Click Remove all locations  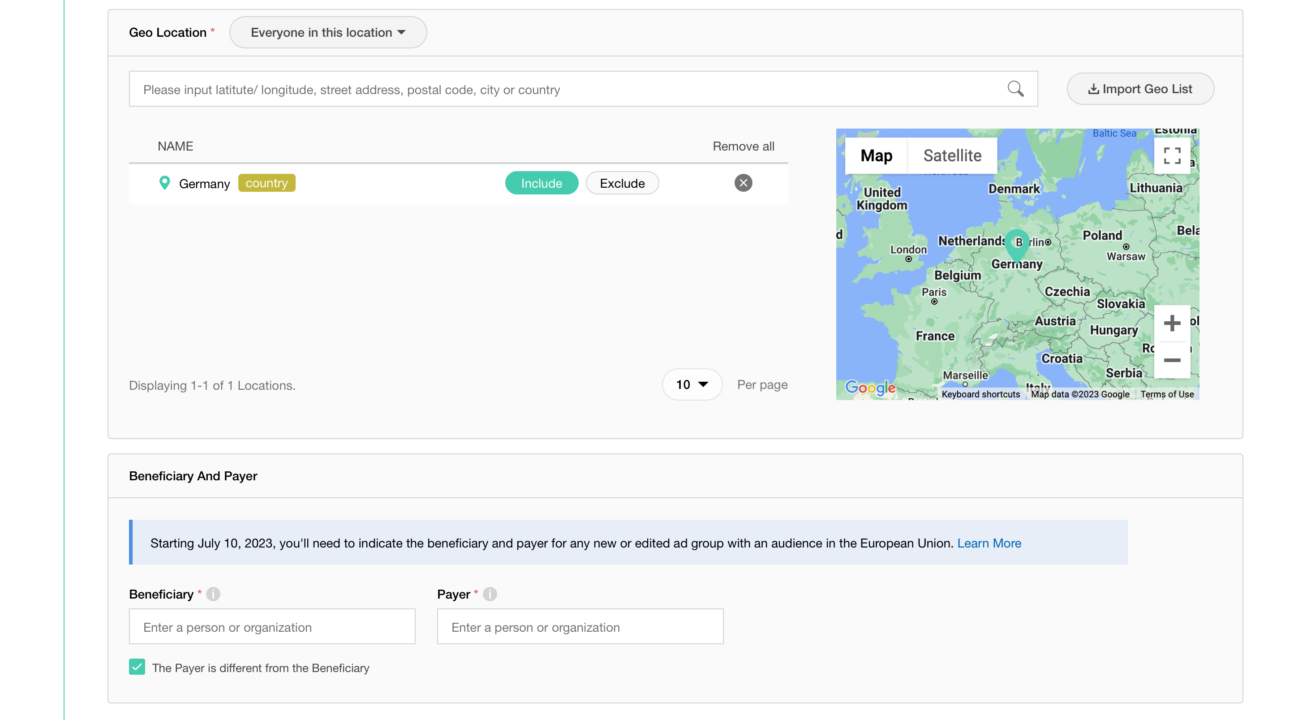point(743,147)
